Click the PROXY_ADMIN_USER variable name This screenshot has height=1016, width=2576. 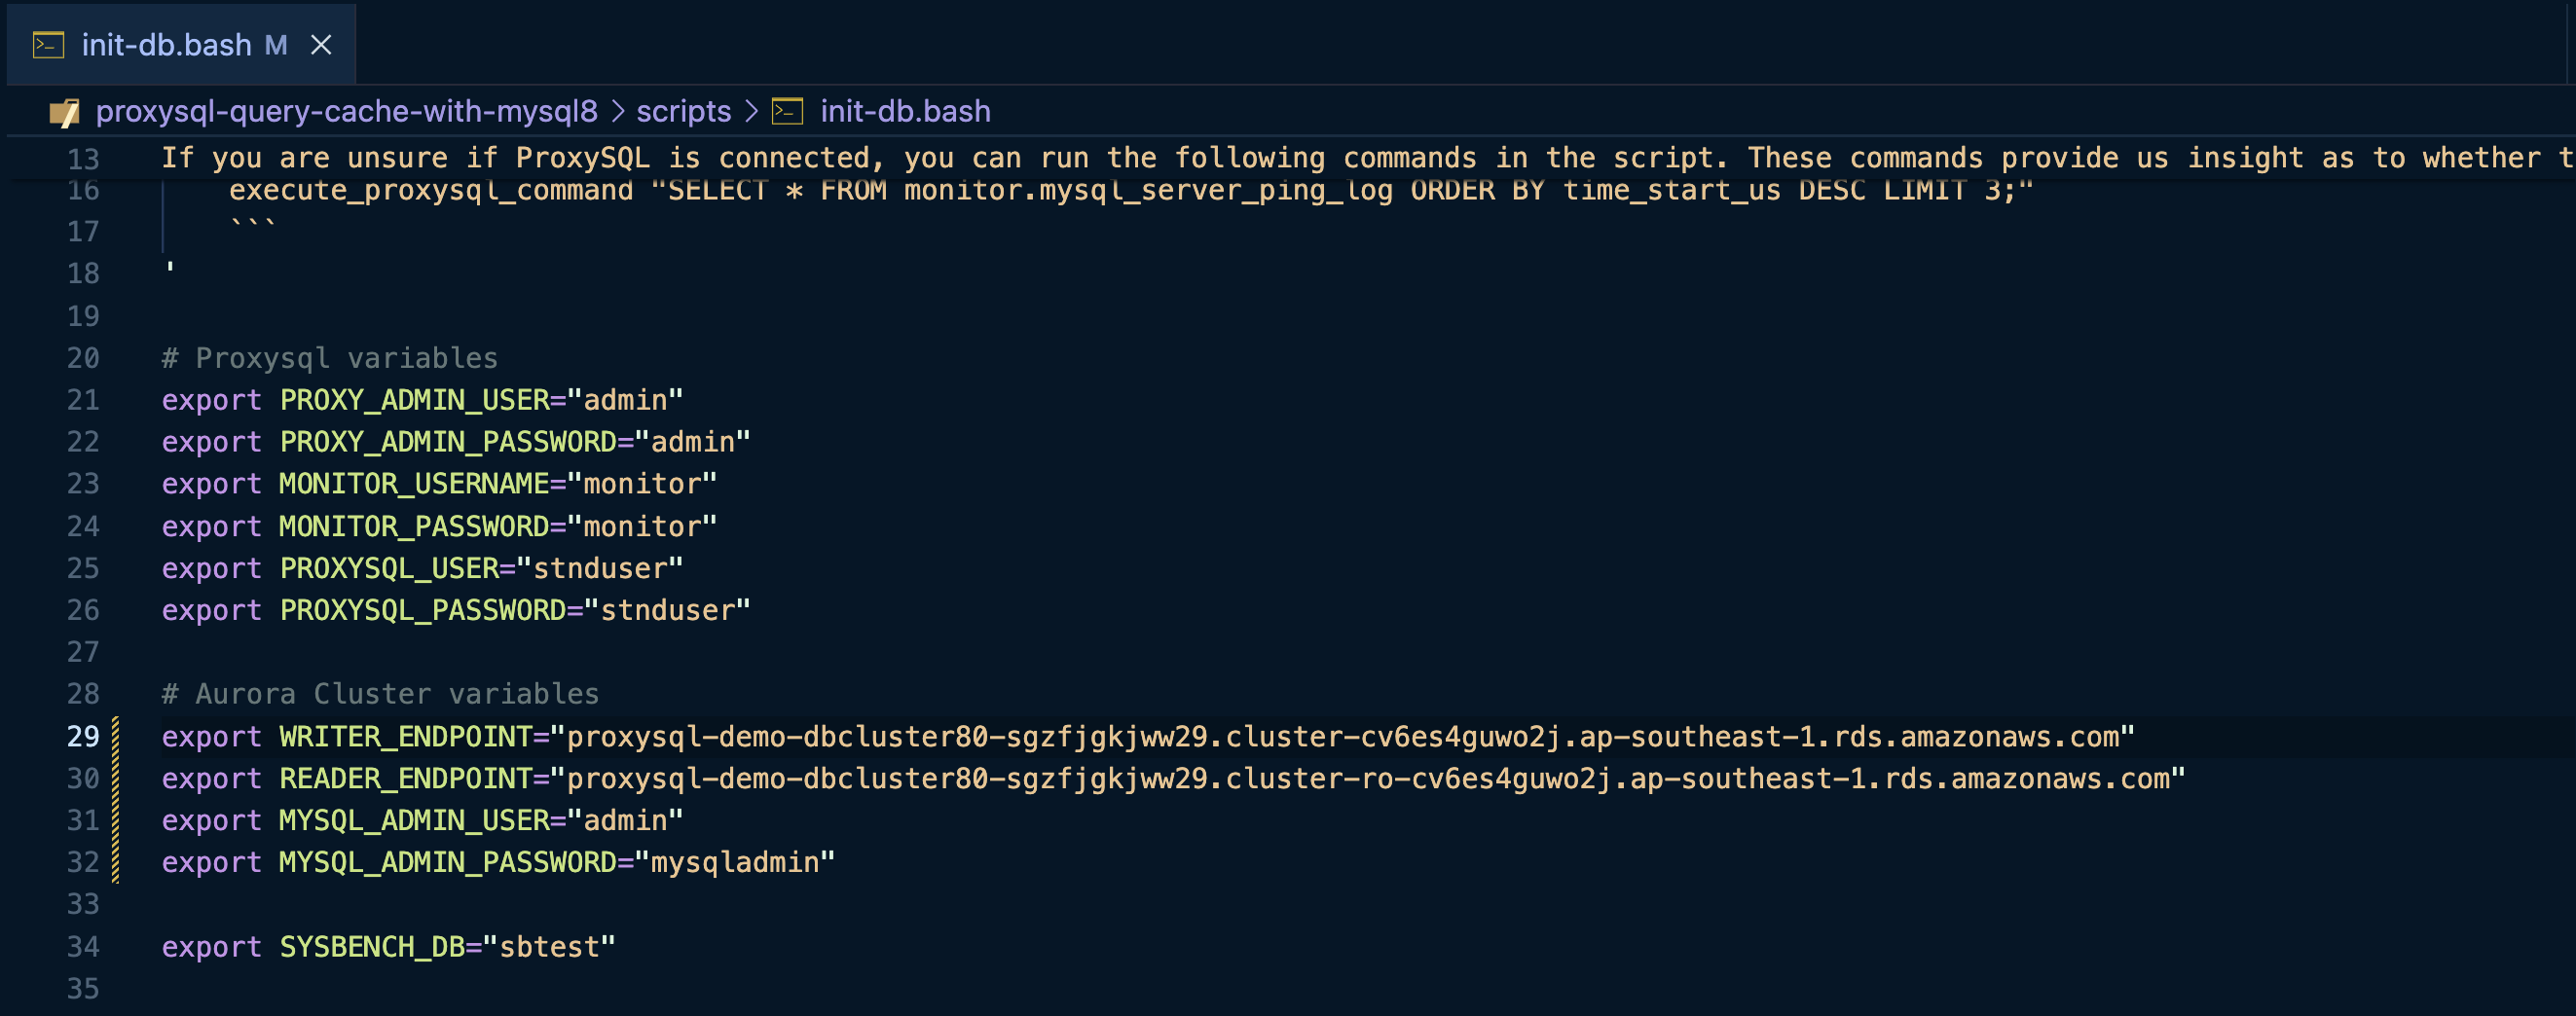pos(414,400)
